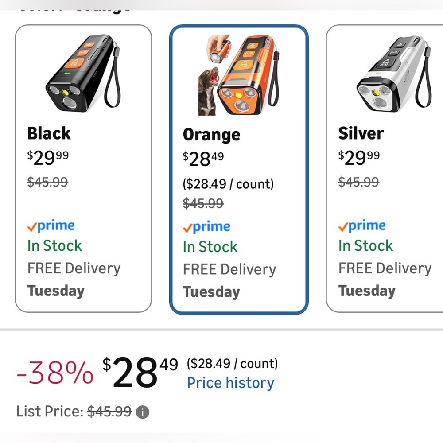
Task: Select the Orange color option card
Action: (x=239, y=170)
